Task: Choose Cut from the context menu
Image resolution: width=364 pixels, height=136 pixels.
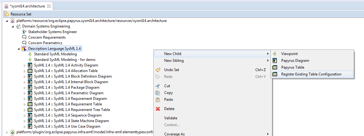Action: [x=213, y=86]
